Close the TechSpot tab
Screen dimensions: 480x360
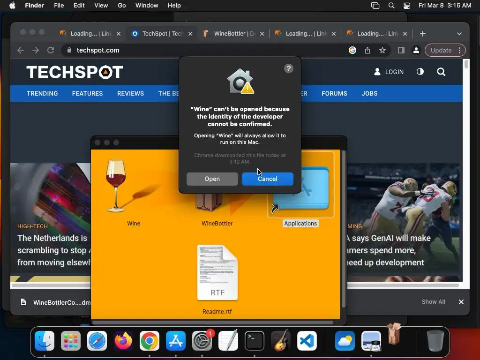(190, 34)
